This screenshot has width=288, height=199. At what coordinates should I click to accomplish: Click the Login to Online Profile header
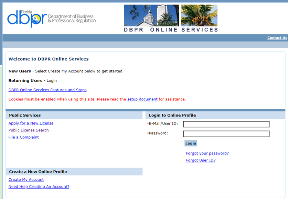[x=215, y=115]
